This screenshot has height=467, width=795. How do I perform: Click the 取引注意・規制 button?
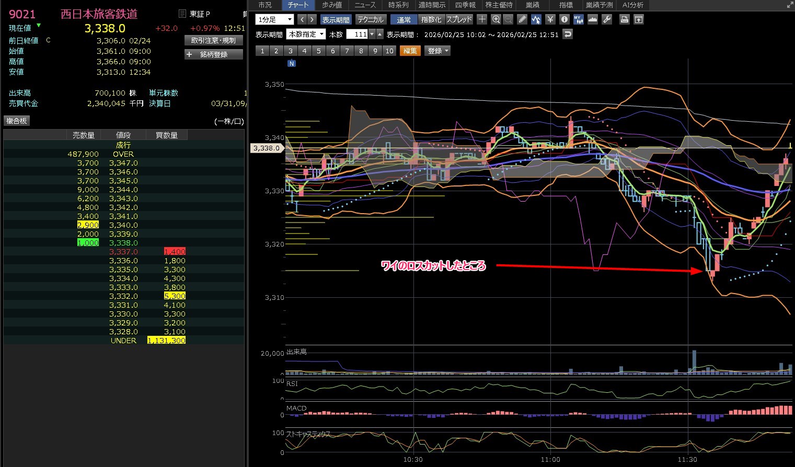click(x=214, y=40)
